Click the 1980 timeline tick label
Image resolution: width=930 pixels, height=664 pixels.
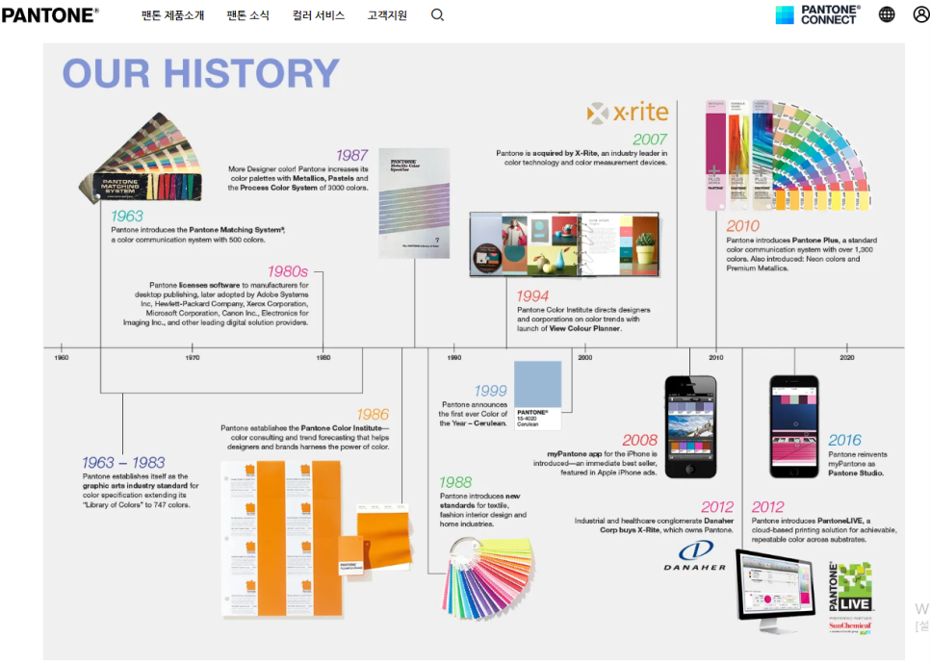(323, 357)
